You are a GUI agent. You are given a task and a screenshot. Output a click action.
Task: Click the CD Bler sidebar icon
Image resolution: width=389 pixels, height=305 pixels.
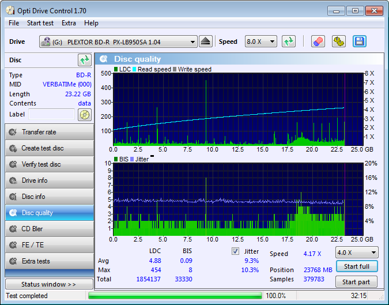click(13, 229)
